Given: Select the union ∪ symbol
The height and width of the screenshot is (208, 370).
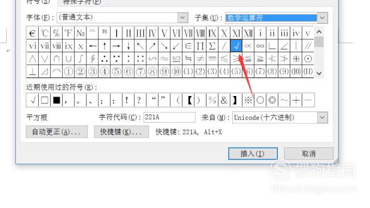Looking at the screenshot, I should click(68, 59).
